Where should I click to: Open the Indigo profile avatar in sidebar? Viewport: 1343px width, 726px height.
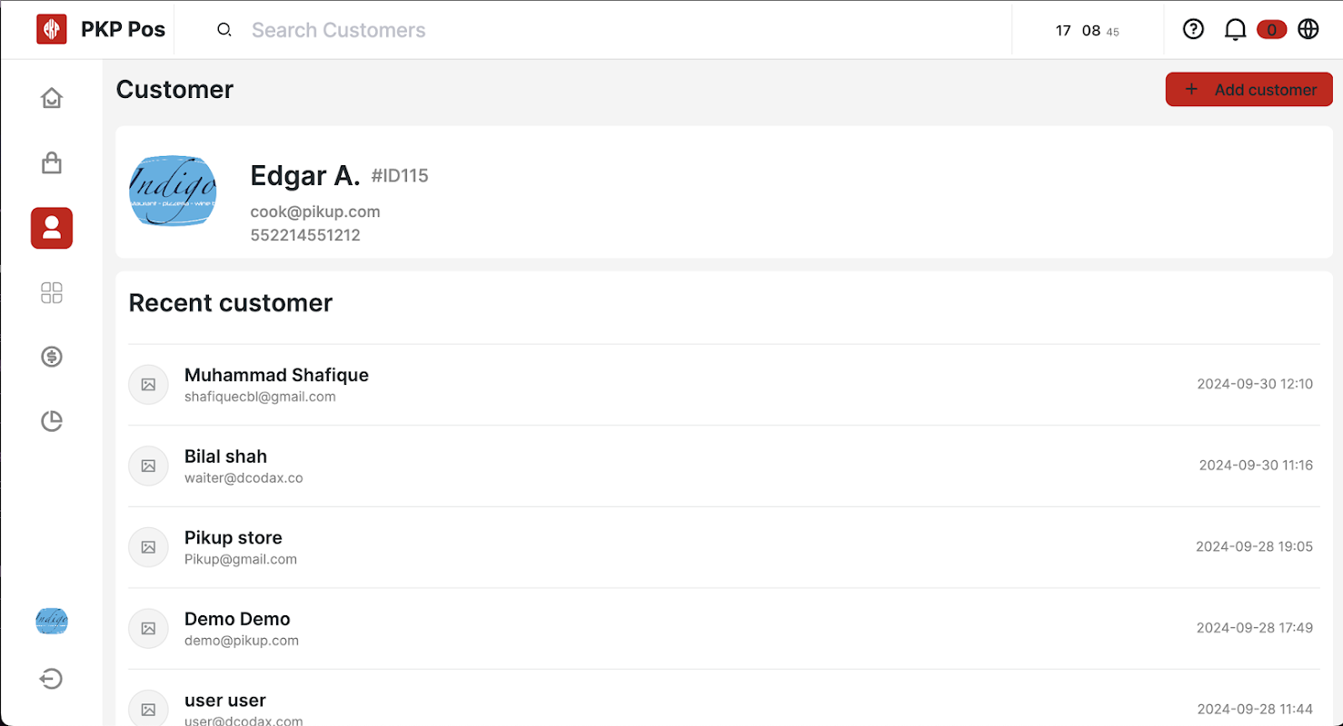pyautogui.click(x=52, y=622)
